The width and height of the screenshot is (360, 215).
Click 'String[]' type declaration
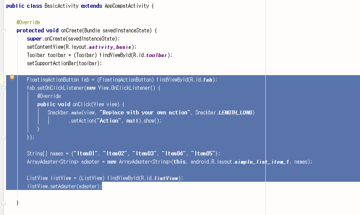(x=37, y=154)
